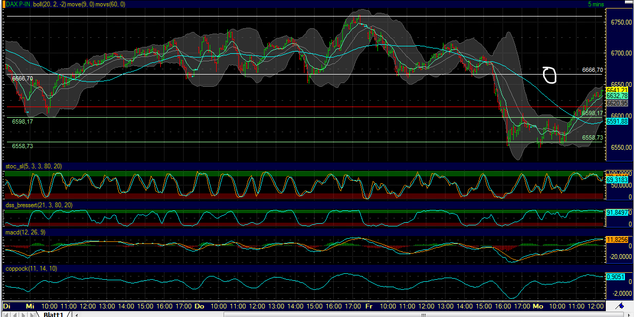The width and height of the screenshot is (634, 317).
Task: Click the orange marker icon beside the chart title
Action: 4,4
